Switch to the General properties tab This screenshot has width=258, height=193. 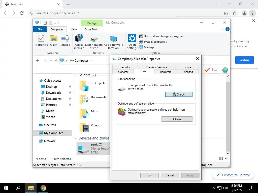click(x=123, y=72)
